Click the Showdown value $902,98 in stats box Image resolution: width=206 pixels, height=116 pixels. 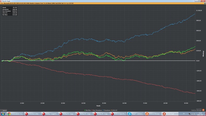point(15,9)
